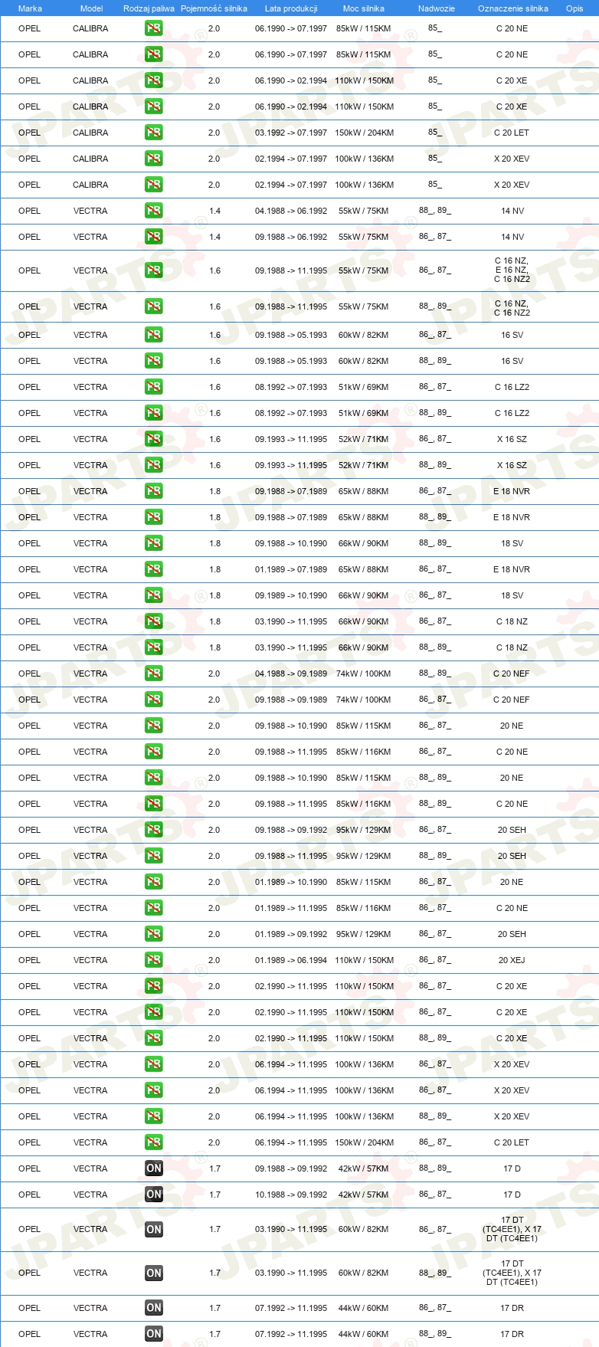
Task: Click engine code '20 XEJ'
Action: click(512, 960)
